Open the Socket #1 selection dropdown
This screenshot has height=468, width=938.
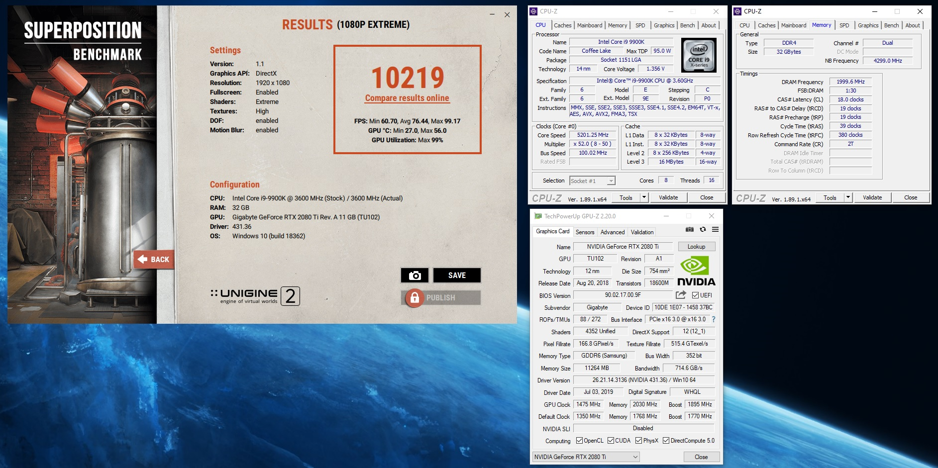[593, 181]
